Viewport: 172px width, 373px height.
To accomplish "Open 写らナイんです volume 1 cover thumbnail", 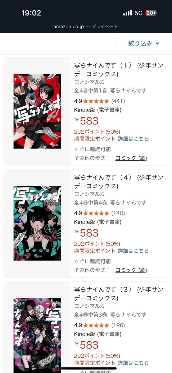I will pos(37,111).
